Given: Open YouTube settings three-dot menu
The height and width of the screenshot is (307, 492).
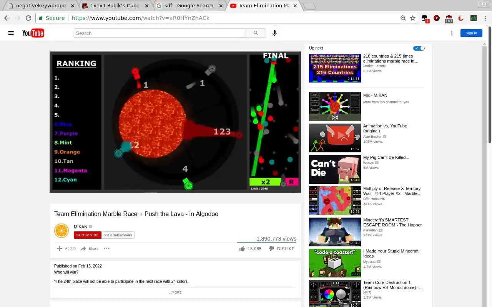Looking at the screenshot, I should (x=452, y=33).
